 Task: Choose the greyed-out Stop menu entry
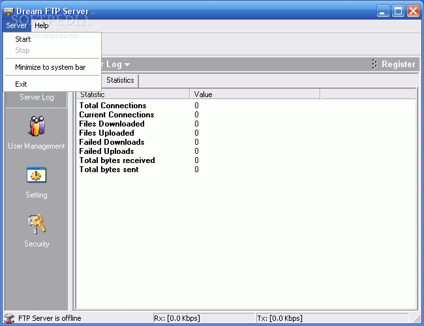52,50
